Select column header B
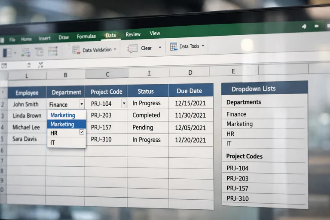The width and height of the screenshot is (330, 220). coord(66,75)
